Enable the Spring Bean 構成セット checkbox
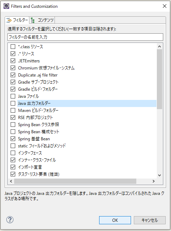 click(x=13, y=131)
